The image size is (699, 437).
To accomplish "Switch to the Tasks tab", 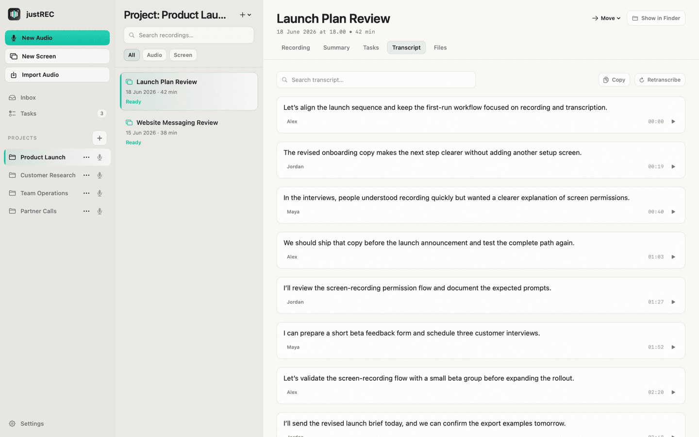I will [x=371, y=48].
